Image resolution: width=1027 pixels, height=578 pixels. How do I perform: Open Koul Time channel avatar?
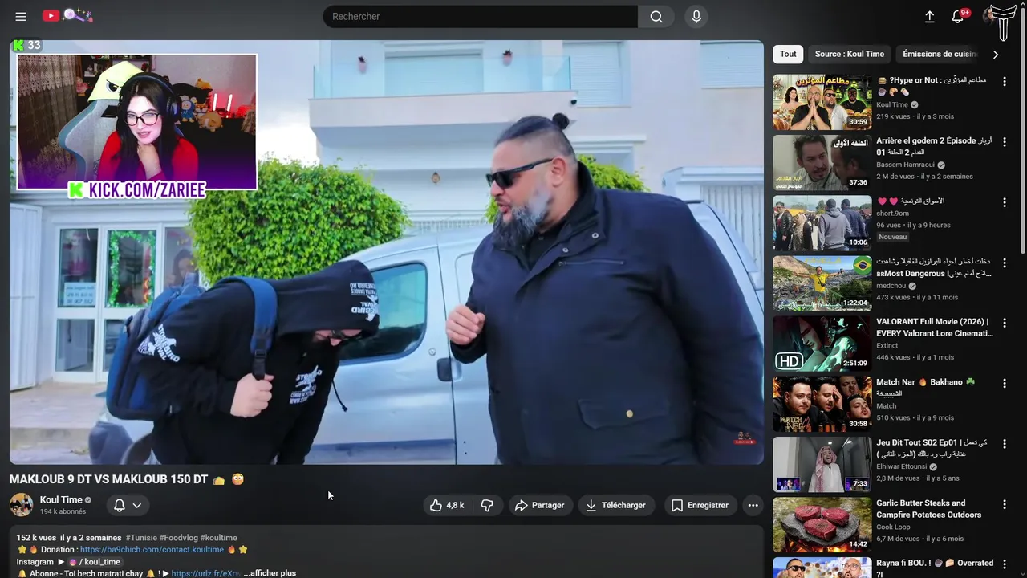click(x=22, y=505)
